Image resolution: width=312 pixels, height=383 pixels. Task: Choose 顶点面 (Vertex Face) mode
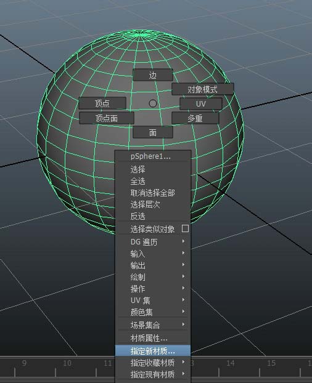point(107,118)
